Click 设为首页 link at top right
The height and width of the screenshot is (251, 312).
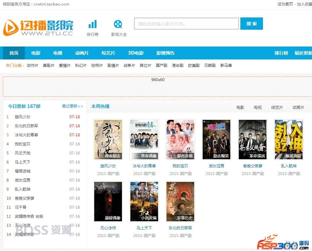[285, 4]
